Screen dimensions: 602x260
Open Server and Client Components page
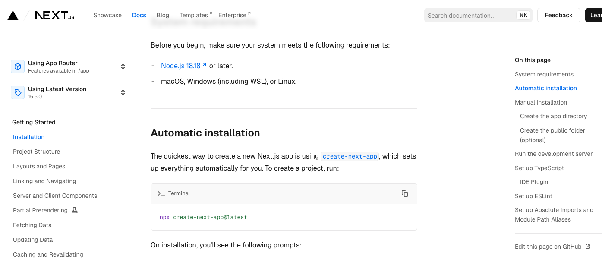[55, 196]
